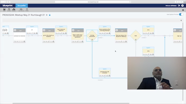Open the comments icon on the ST system task
186x104 pixels.
[28, 33]
